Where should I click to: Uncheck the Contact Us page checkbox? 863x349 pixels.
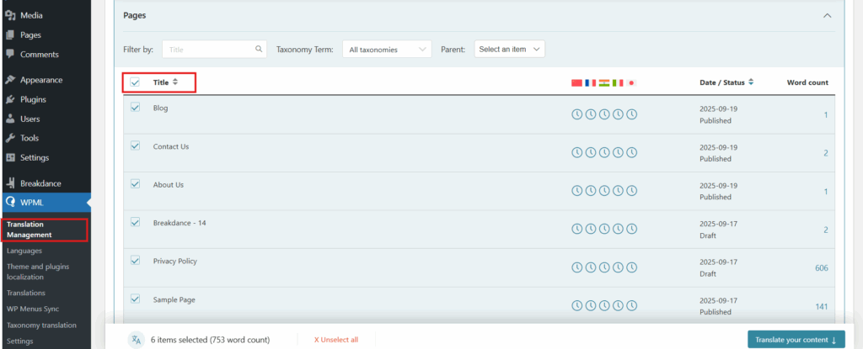(135, 145)
